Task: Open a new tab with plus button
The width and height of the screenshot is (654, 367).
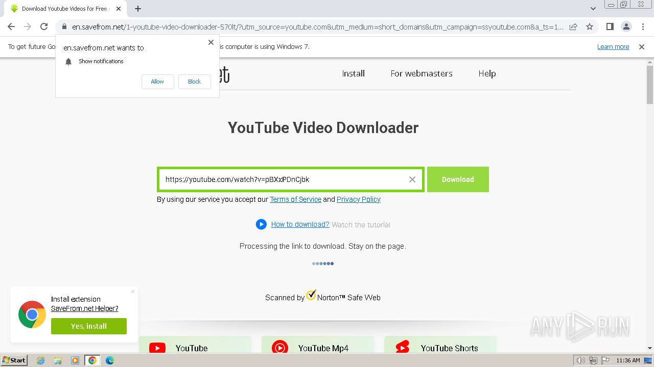Action: (x=138, y=9)
